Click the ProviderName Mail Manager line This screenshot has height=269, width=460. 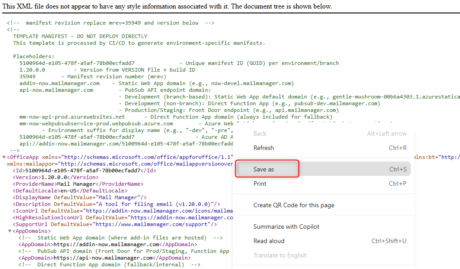[78, 184]
